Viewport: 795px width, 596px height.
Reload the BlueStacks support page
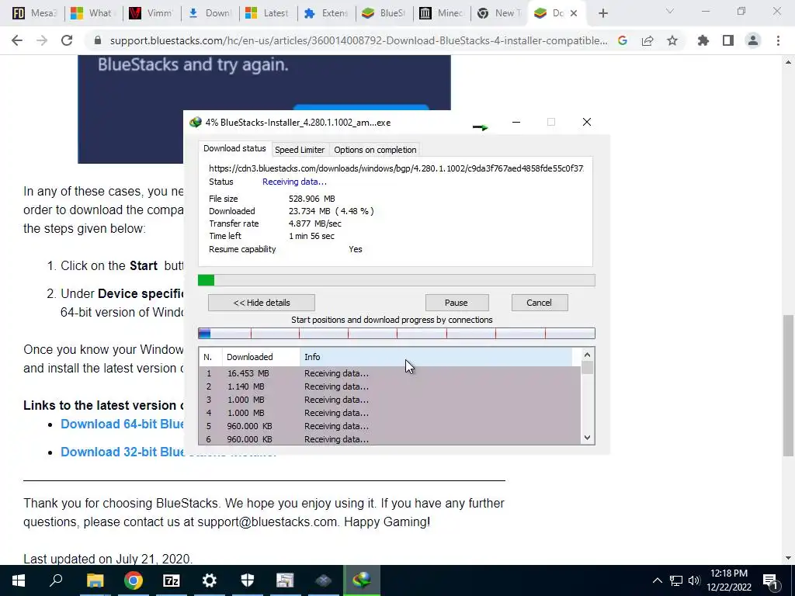(x=67, y=40)
